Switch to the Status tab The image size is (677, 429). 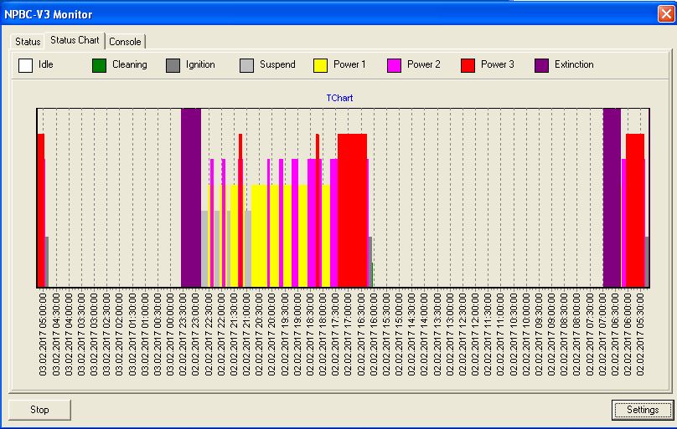pos(28,42)
